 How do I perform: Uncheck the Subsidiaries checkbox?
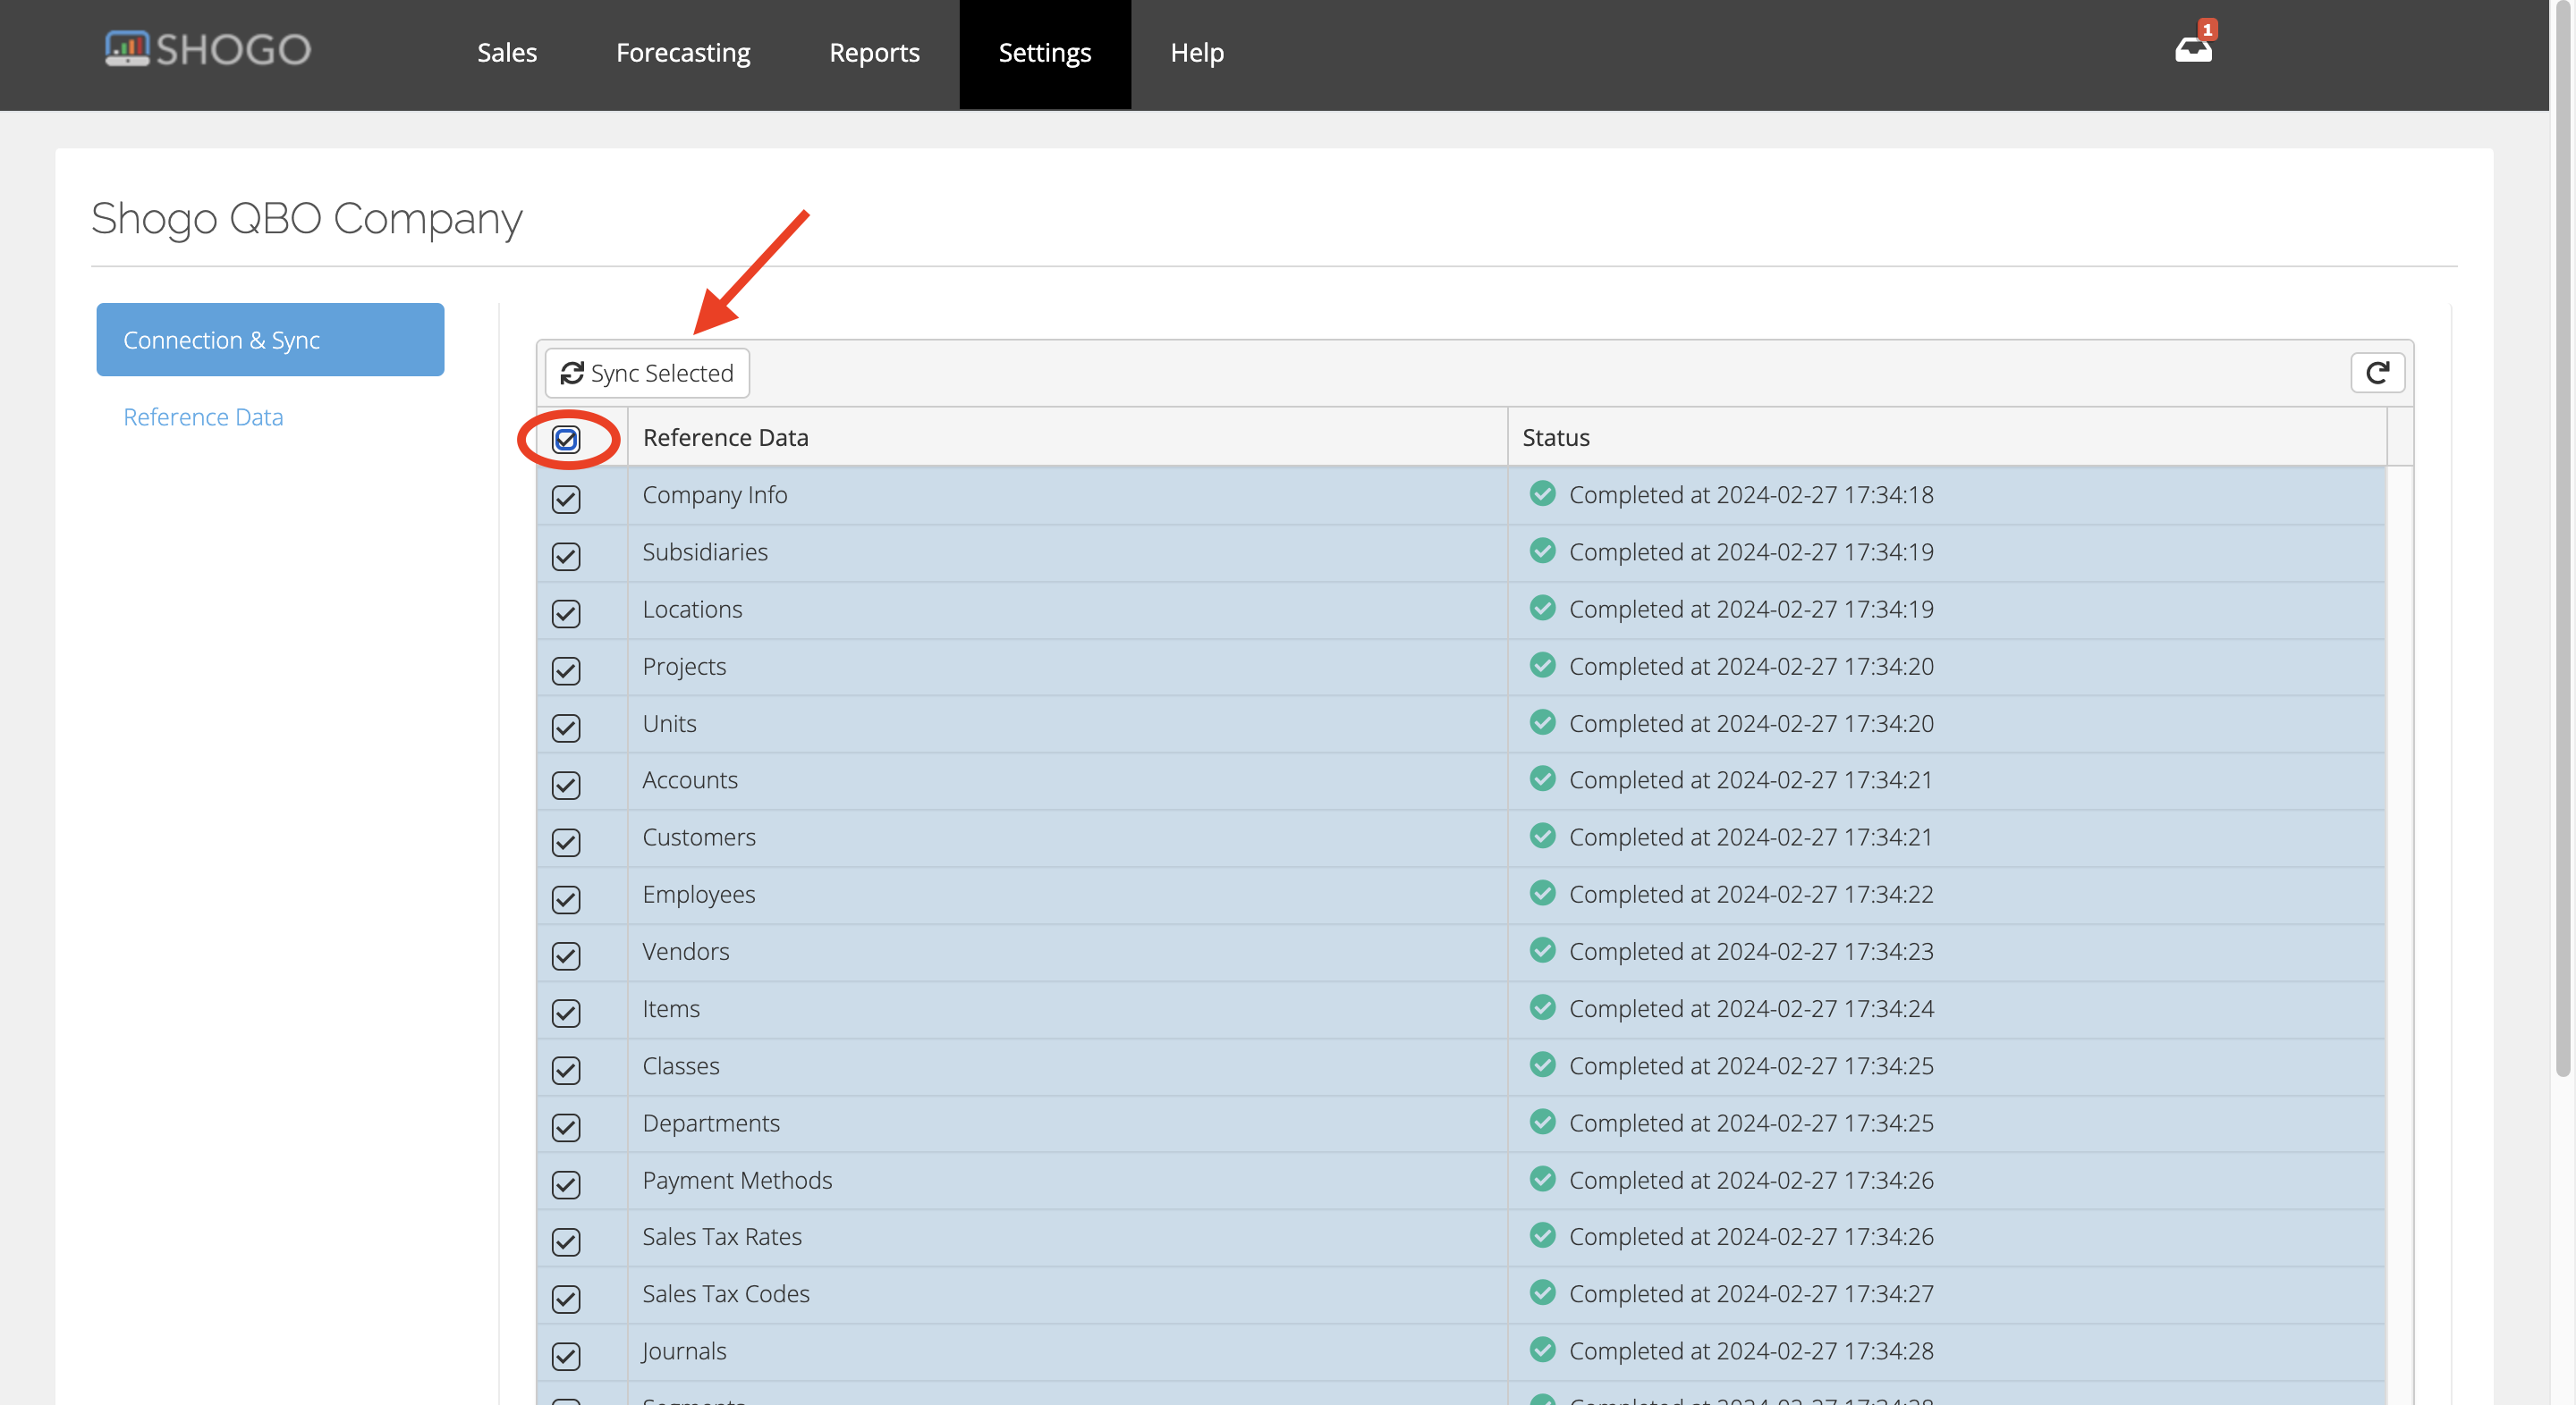click(x=566, y=556)
